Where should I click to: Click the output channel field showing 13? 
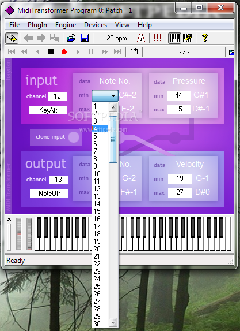tap(58, 180)
